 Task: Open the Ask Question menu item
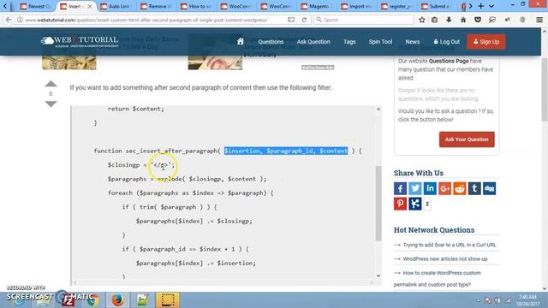coord(313,42)
